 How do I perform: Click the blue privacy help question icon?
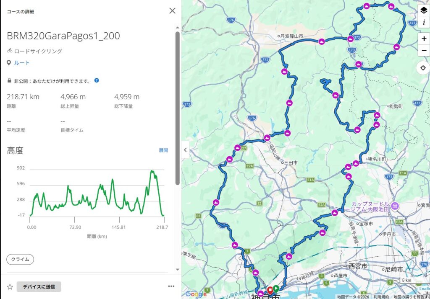pos(97,80)
